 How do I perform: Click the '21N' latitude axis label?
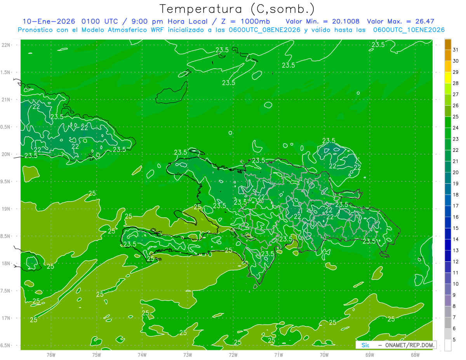tap(6, 100)
